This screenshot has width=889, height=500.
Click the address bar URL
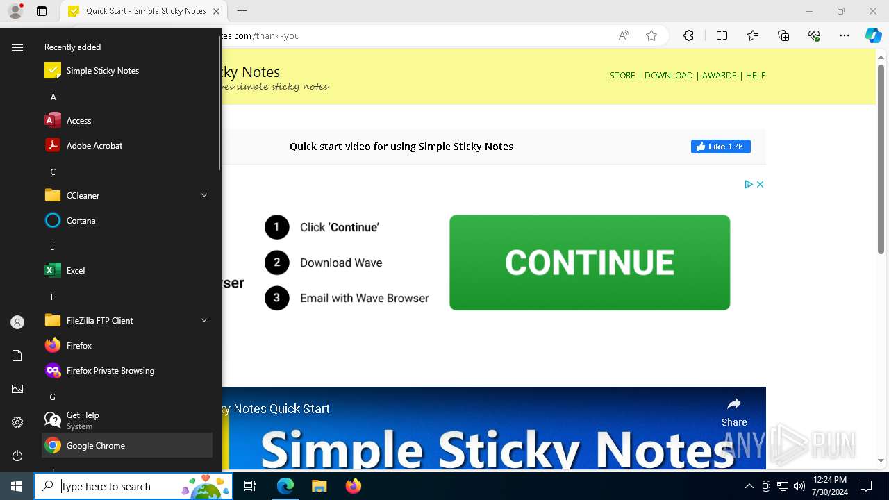(x=261, y=35)
